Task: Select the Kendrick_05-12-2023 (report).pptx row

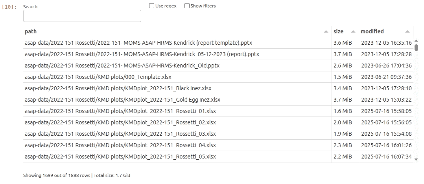Action: (x=142, y=54)
